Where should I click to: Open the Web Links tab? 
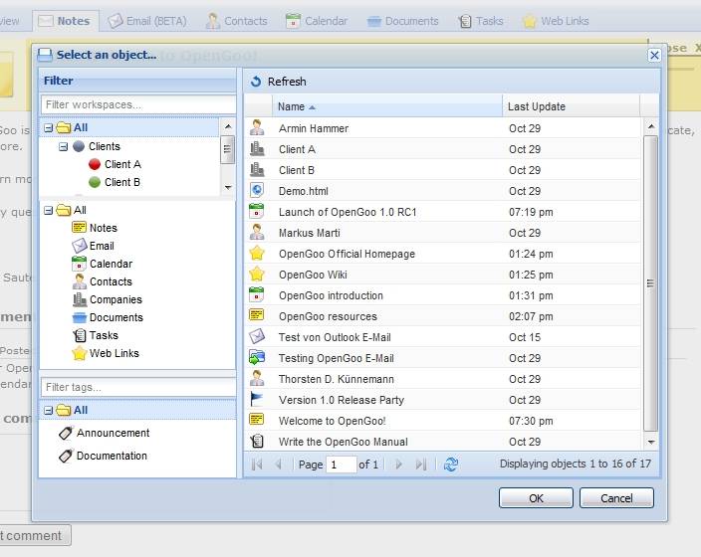pyautogui.click(x=556, y=21)
